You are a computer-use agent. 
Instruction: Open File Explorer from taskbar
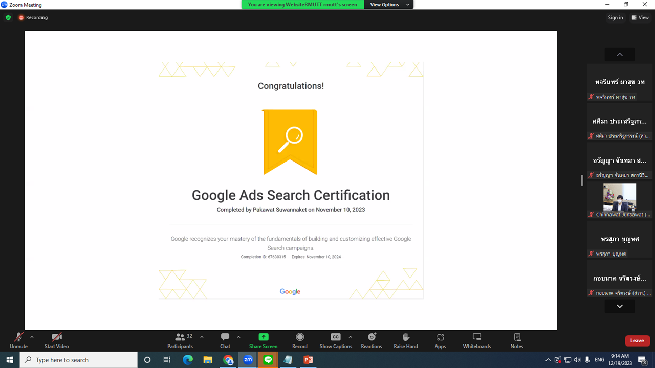(x=208, y=360)
